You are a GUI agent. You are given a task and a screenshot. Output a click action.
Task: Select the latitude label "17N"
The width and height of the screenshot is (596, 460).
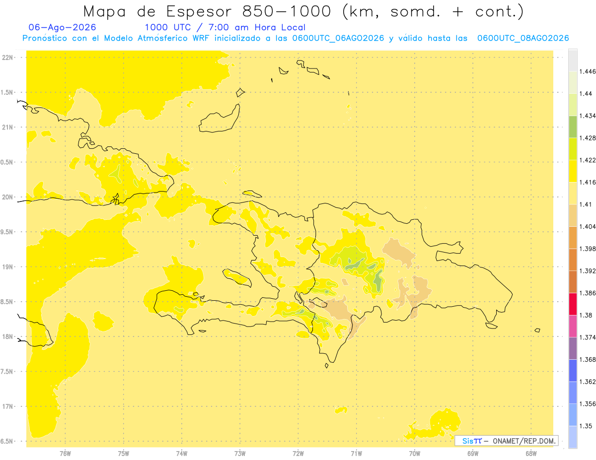7,406
